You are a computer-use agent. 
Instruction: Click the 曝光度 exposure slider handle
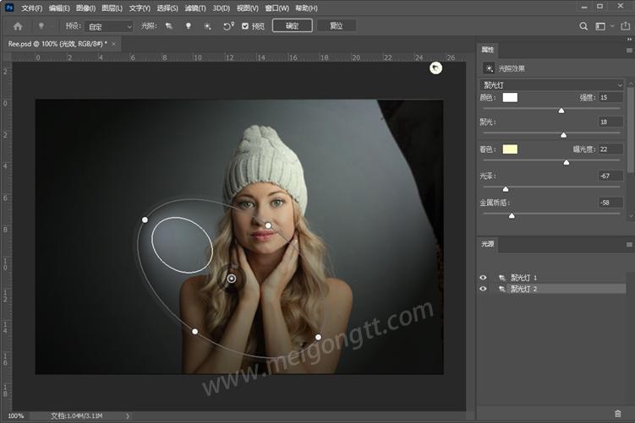tap(567, 162)
